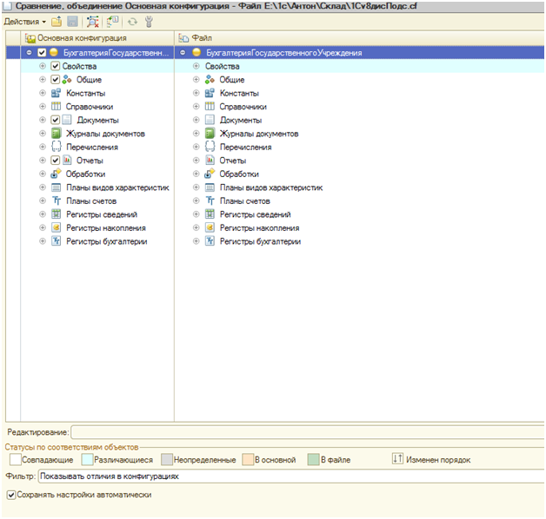The height and width of the screenshot is (519, 546).
Task: Select БухгалтерияГосударственногоУчреждения row in Файл column
Action: point(359,53)
